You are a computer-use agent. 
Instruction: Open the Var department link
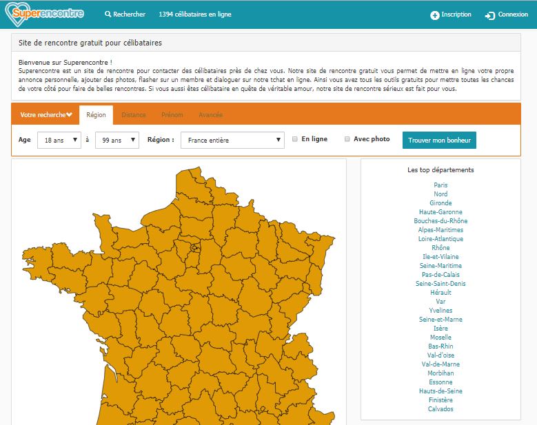440,302
